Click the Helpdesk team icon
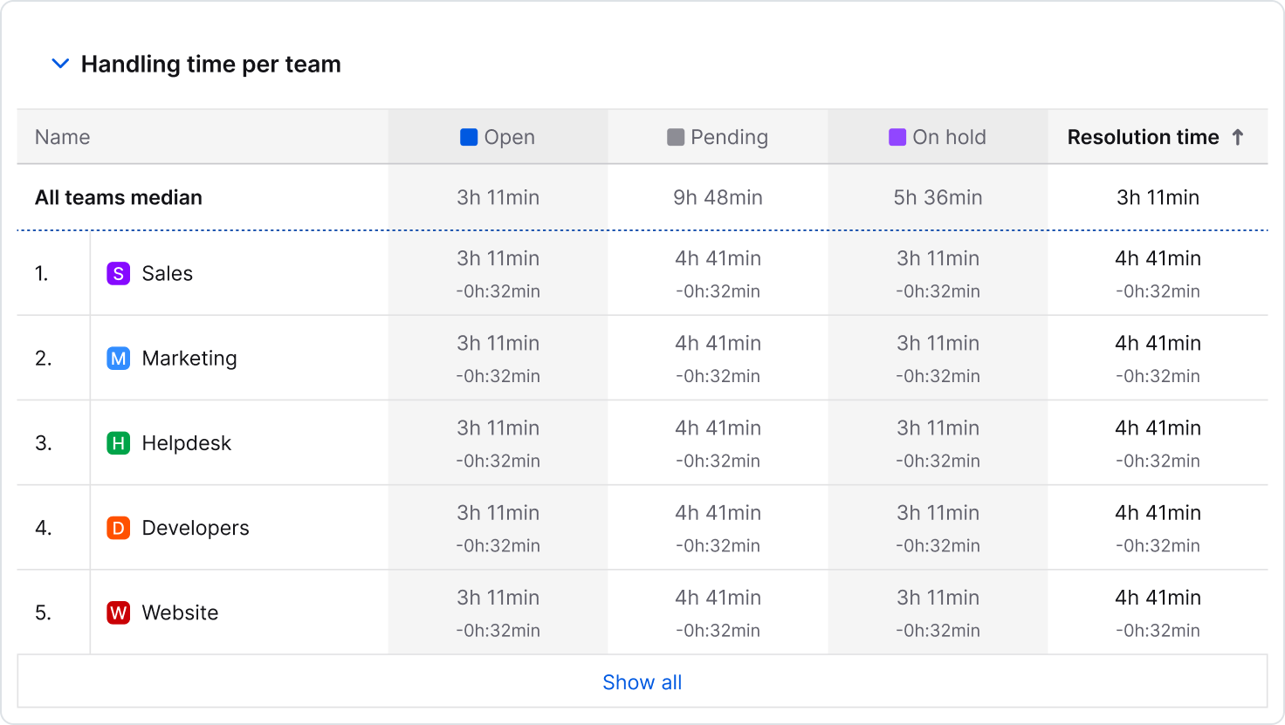 pos(118,442)
